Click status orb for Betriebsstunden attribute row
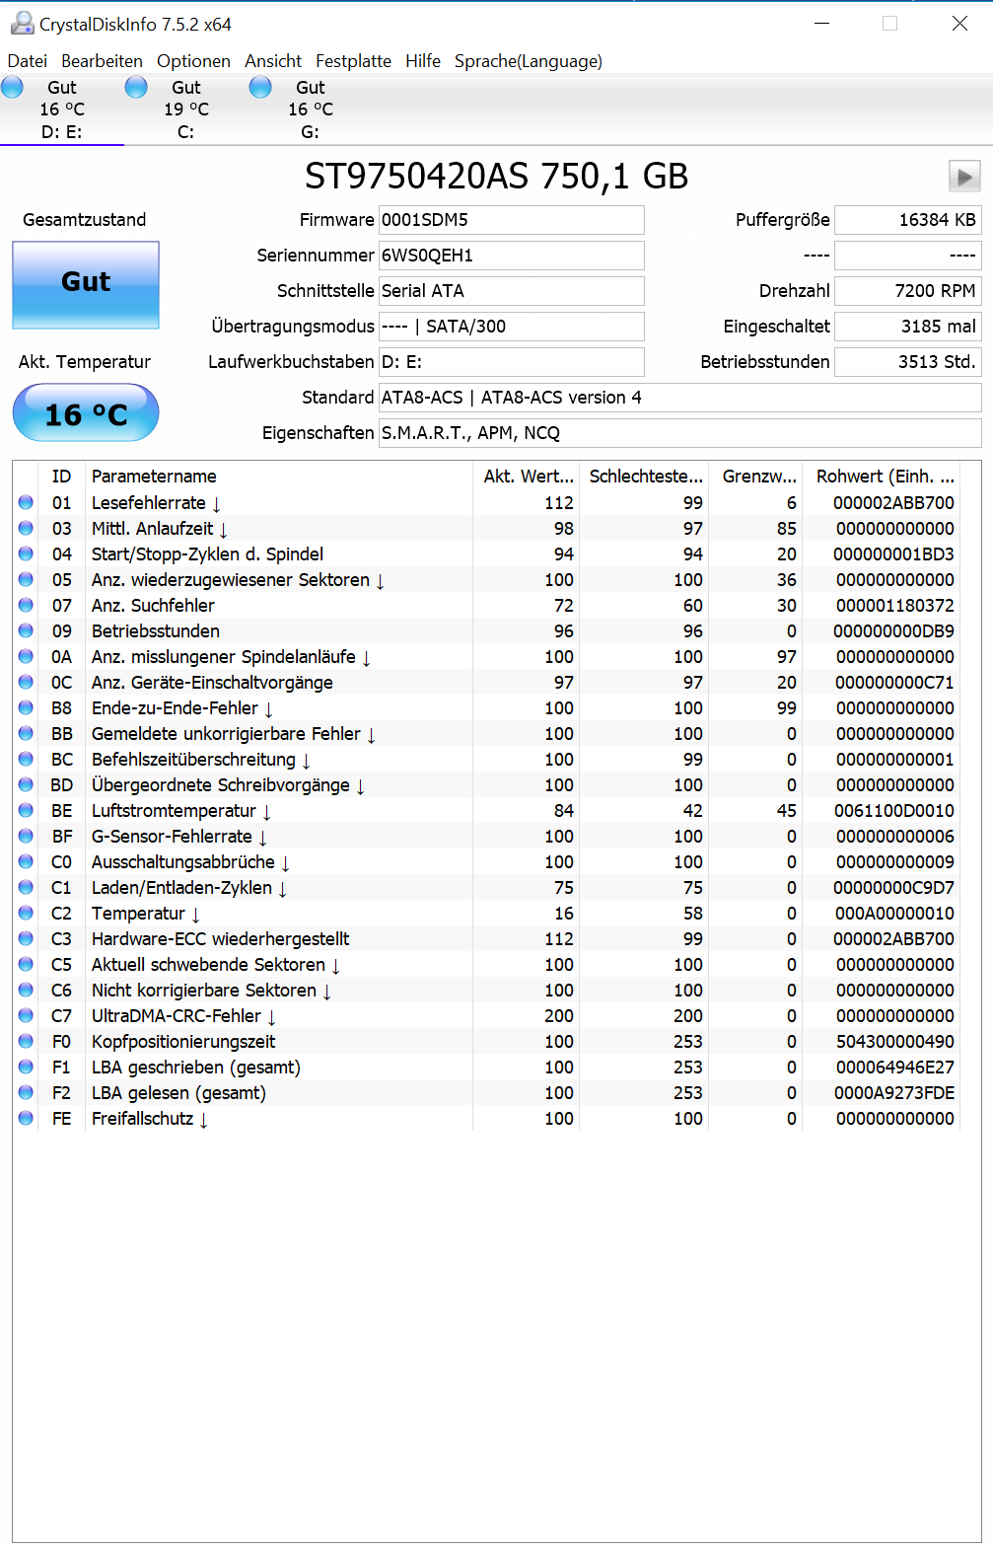Image resolution: width=993 pixels, height=1548 pixels. pos(26,631)
